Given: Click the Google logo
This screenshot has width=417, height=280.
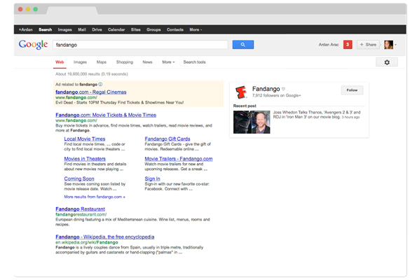Looking at the screenshot, I should [33, 44].
